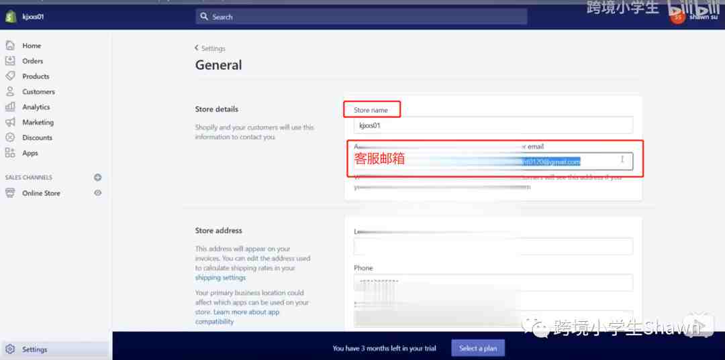Click the Shopify logo icon
The image size is (725, 360).
[10, 17]
